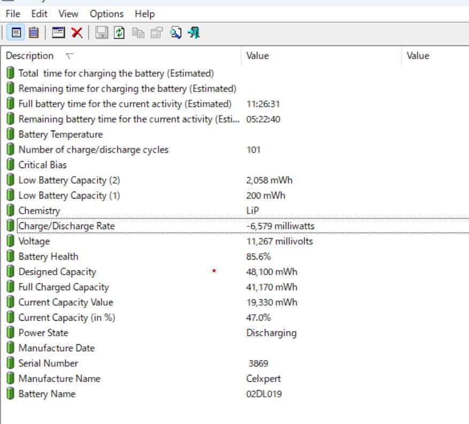Clear the battery log
Image resolution: width=469 pixels, height=424 pixels.
[76, 33]
